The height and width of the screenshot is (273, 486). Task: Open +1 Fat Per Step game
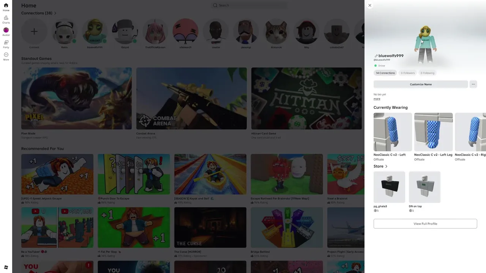[x=134, y=227]
